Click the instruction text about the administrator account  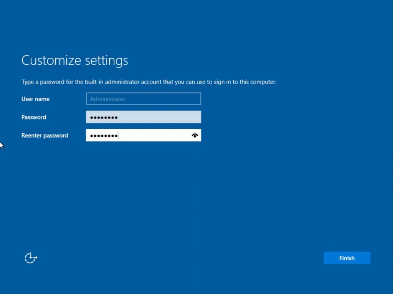(x=149, y=82)
